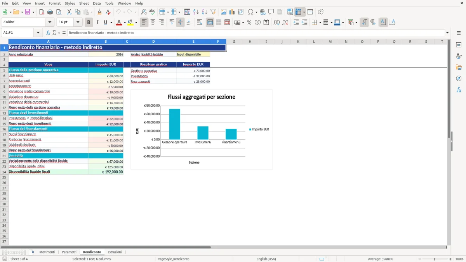The height and width of the screenshot is (262, 466).
Task: Click the Clear Direct Formatting icon
Action: [x=108, y=12]
